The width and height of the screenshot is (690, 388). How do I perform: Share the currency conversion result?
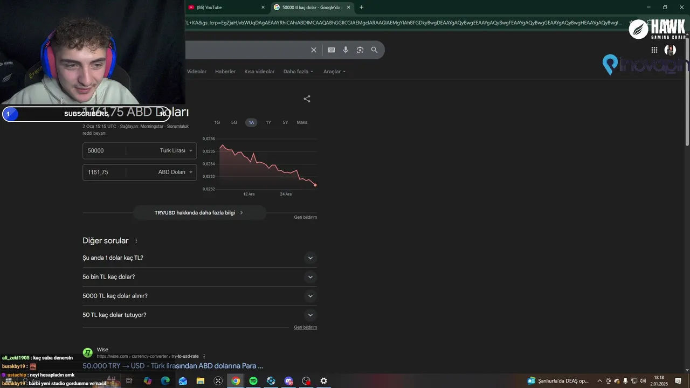click(307, 99)
